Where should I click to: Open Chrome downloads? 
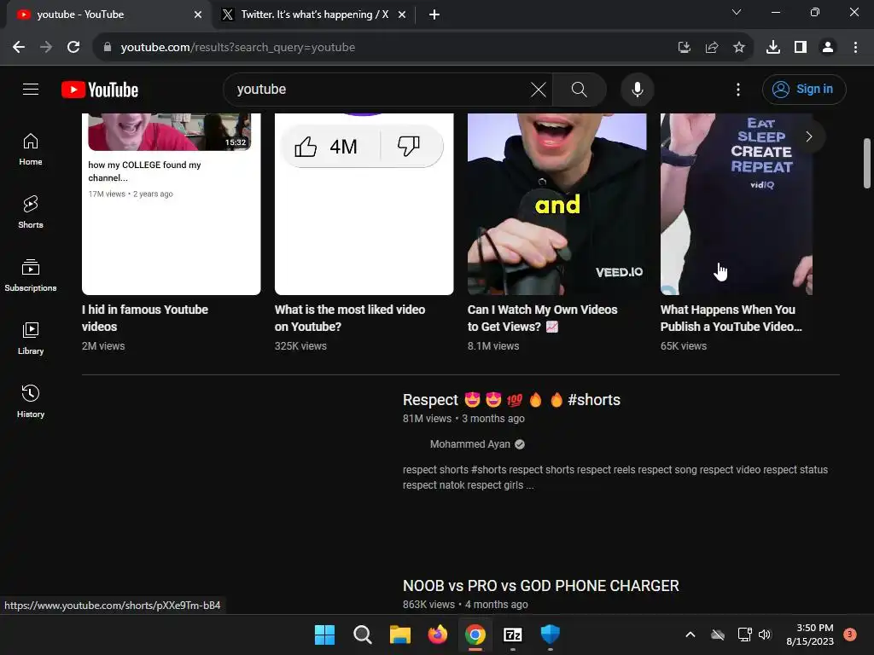tap(773, 48)
